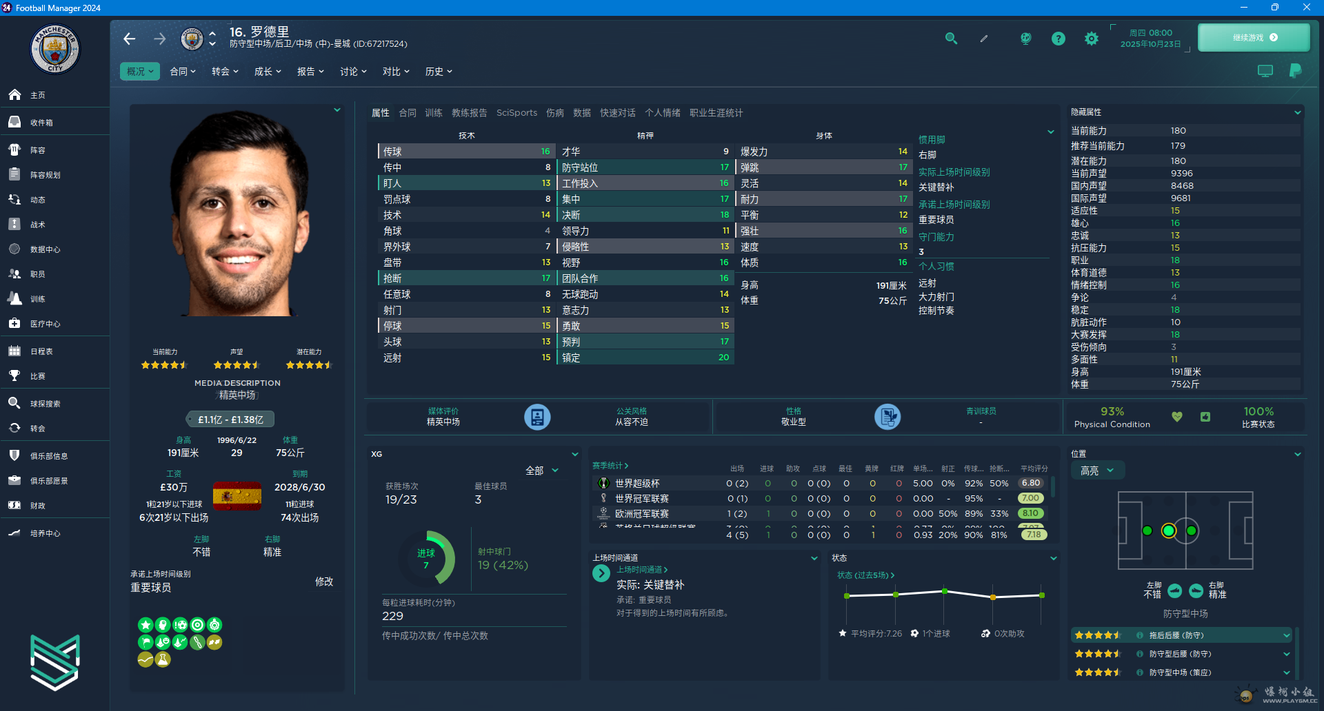1324x711 pixels.
Task: Expand the 拖后后腰 (防守) role row
Action: (x=1181, y=635)
